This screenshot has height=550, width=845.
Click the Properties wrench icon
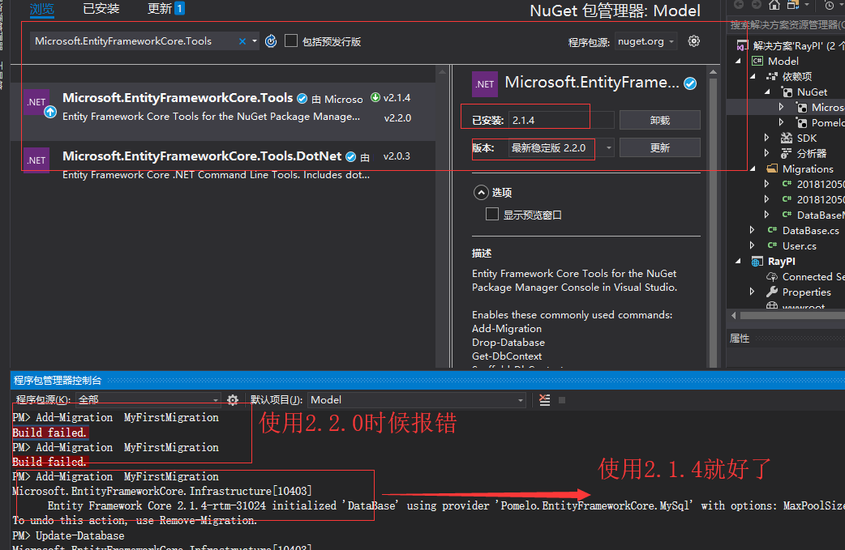pyautogui.click(x=772, y=292)
